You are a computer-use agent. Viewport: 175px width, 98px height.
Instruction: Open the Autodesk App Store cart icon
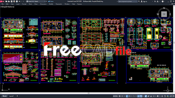(155, 1)
